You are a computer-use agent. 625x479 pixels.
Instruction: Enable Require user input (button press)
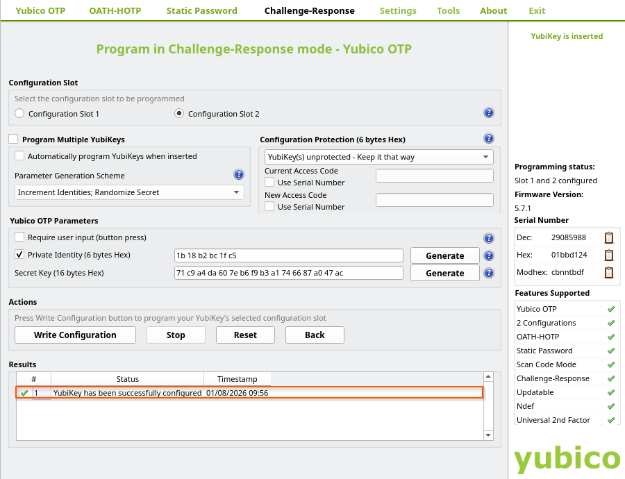pyautogui.click(x=19, y=237)
